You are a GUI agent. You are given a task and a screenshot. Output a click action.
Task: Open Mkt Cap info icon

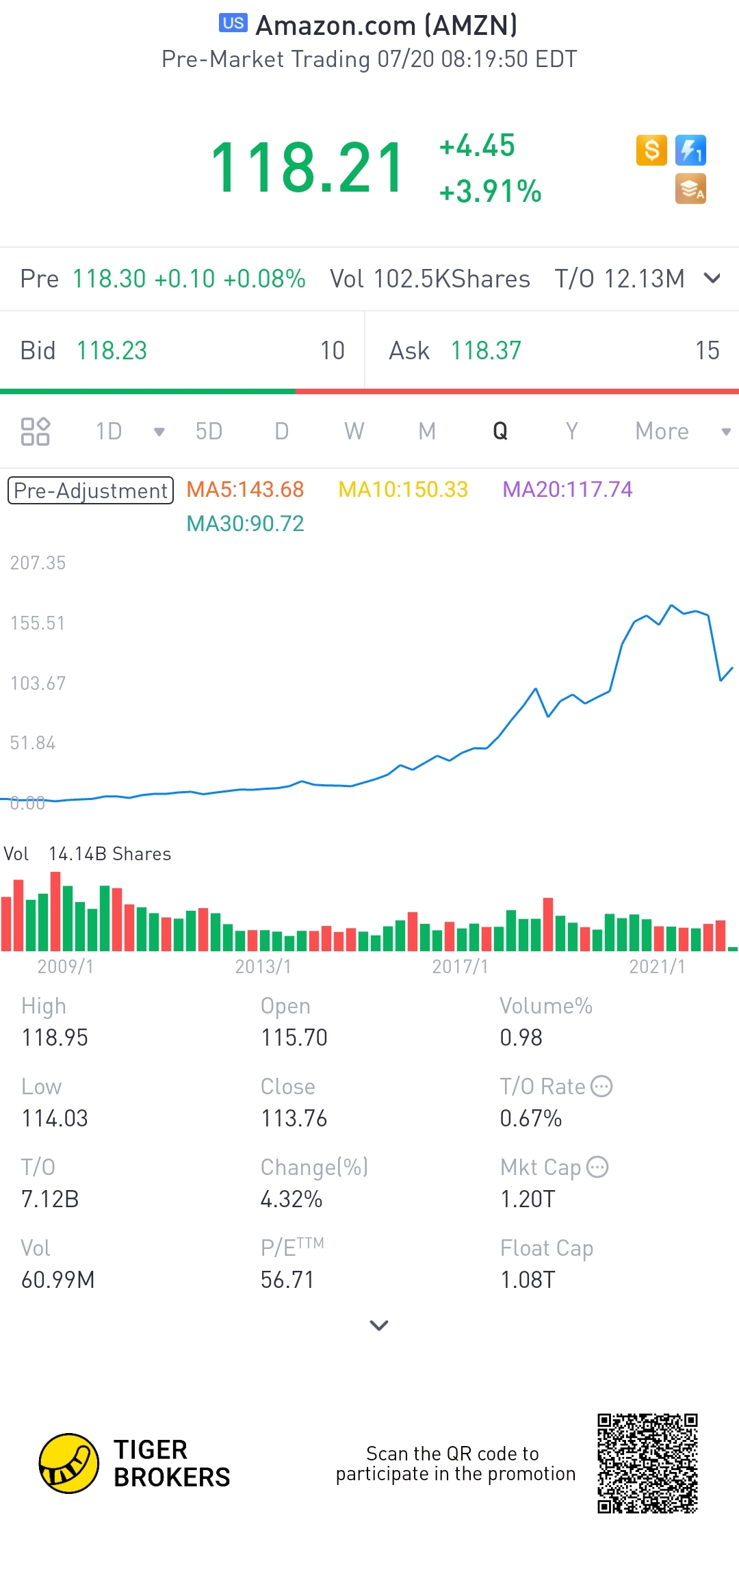597,1167
